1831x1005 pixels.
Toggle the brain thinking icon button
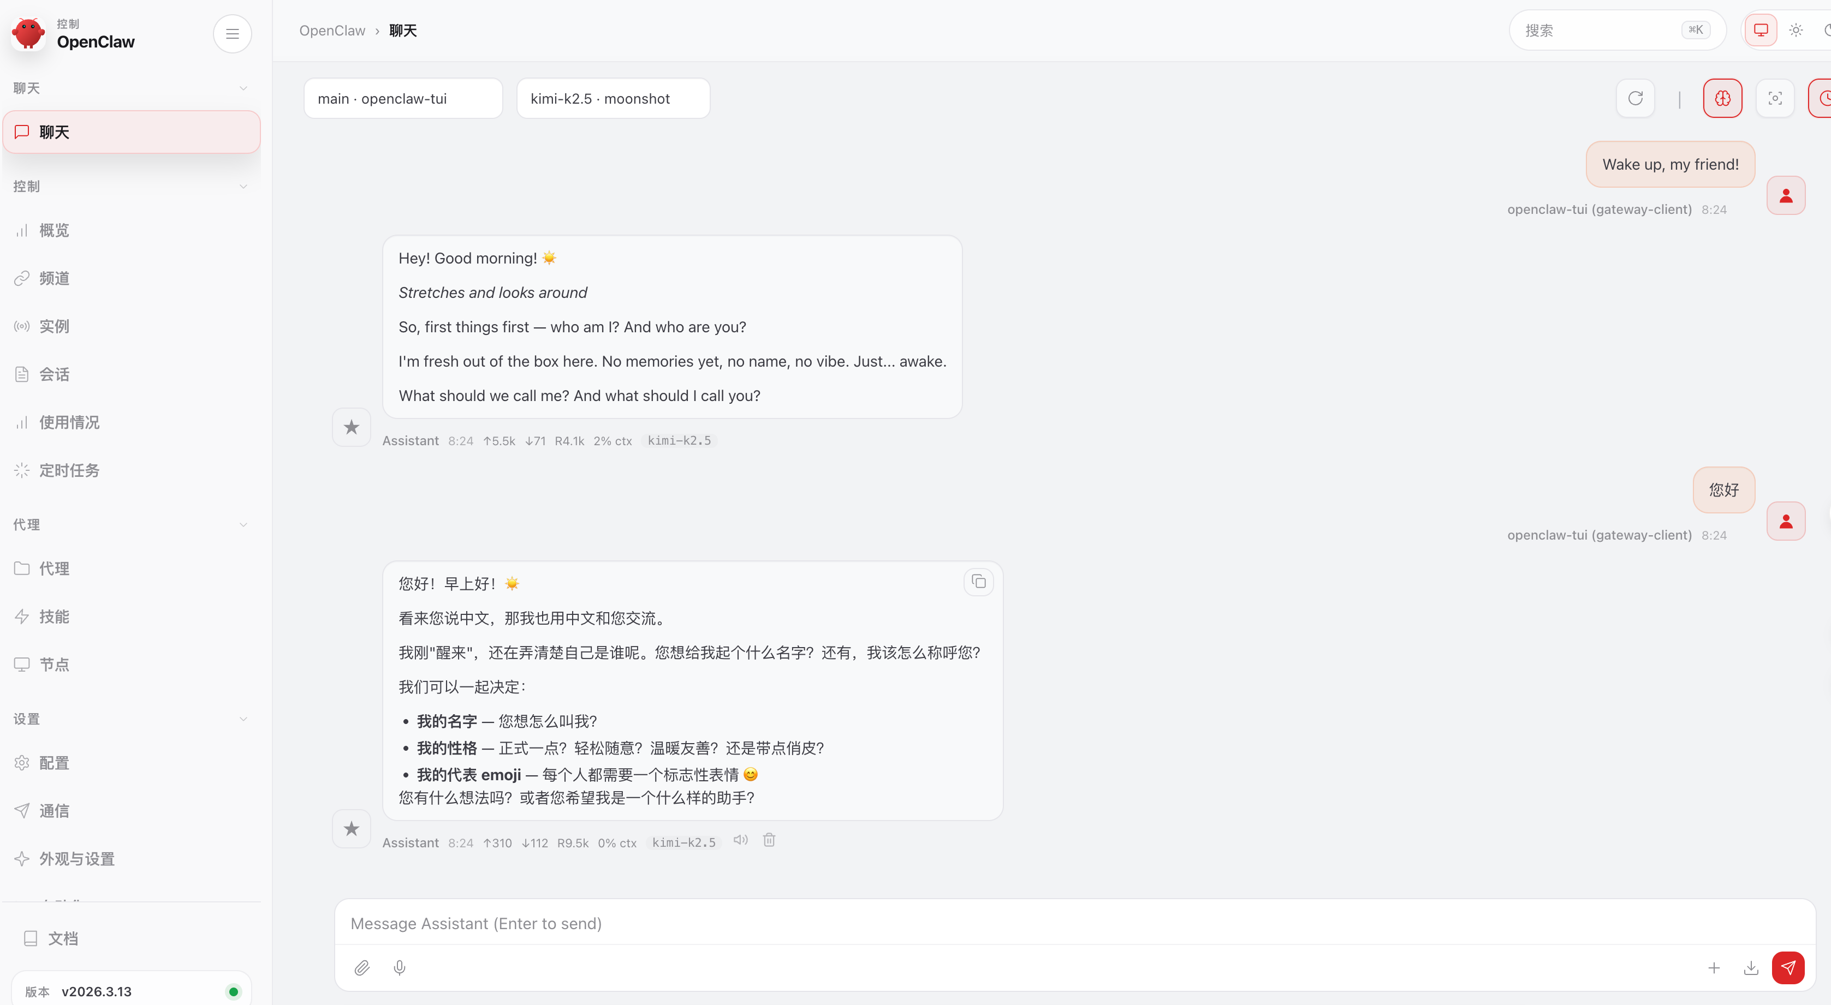click(1723, 98)
